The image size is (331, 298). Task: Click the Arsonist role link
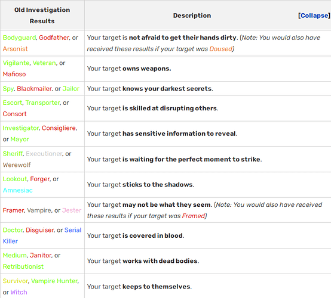(x=15, y=49)
